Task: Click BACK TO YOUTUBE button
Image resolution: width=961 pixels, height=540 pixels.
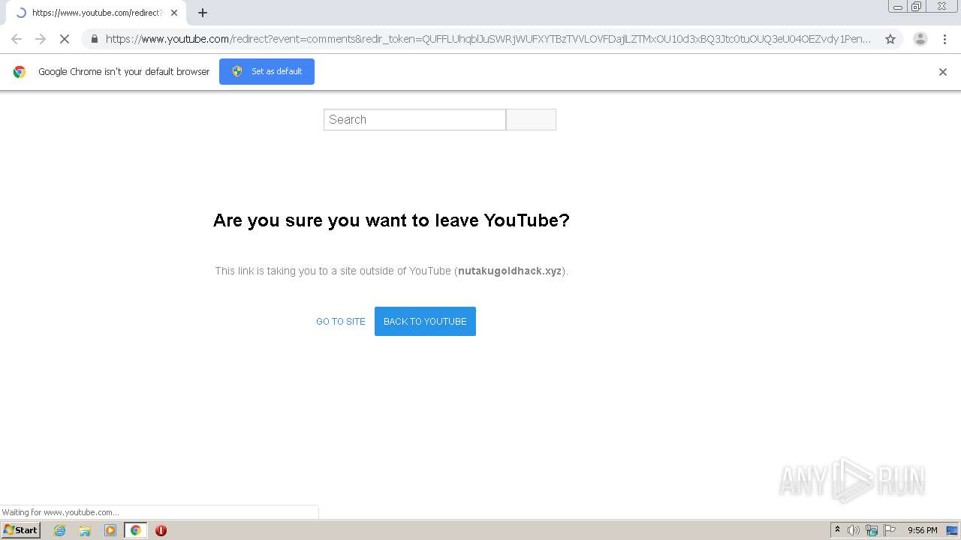Action: (425, 321)
